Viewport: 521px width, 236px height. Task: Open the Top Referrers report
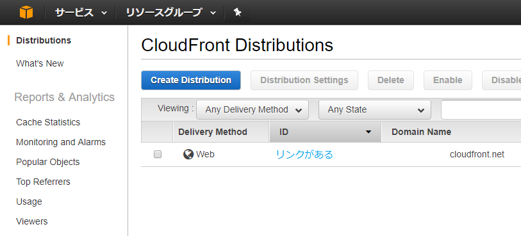click(43, 182)
